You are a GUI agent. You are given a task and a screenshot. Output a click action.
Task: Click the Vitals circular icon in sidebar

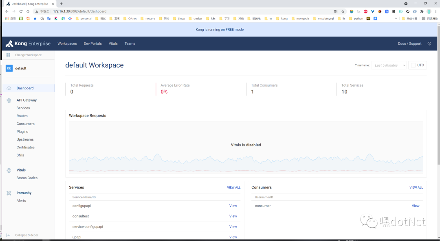click(x=9, y=170)
